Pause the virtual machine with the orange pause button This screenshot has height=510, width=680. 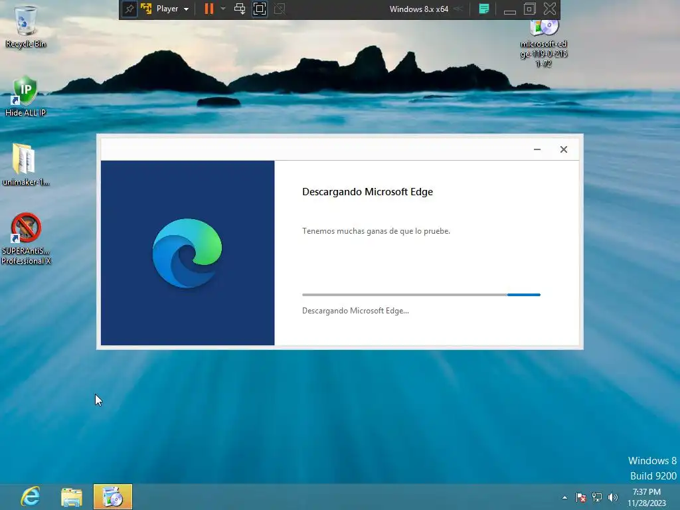tap(209, 9)
